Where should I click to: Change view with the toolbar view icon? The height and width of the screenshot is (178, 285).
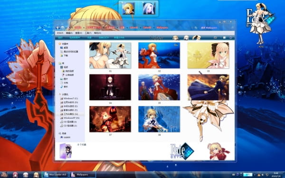215,37
